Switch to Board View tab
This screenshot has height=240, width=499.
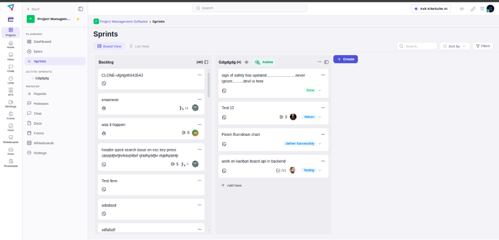[109, 46]
